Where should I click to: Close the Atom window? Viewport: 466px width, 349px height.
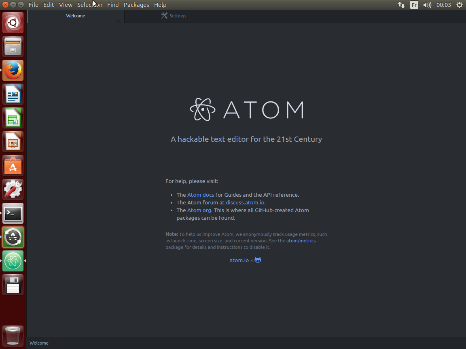coord(5,4)
